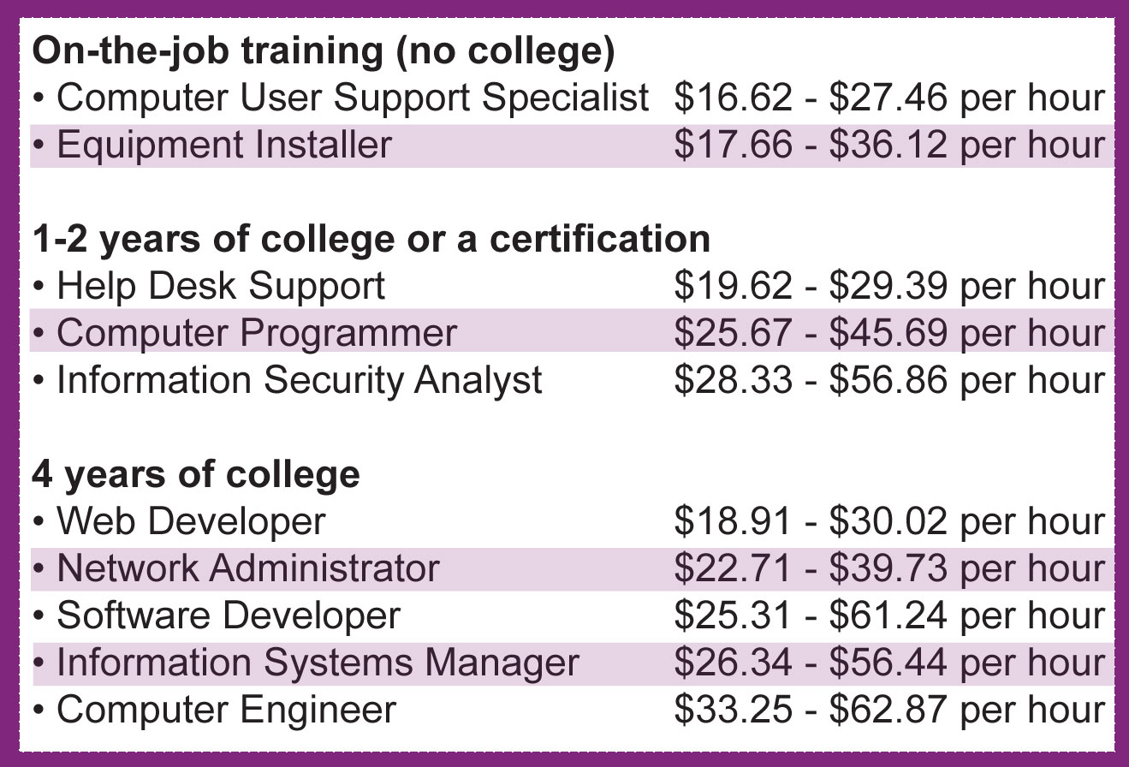Click the Equipment Installer job title

pyautogui.click(x=223, y=145)
